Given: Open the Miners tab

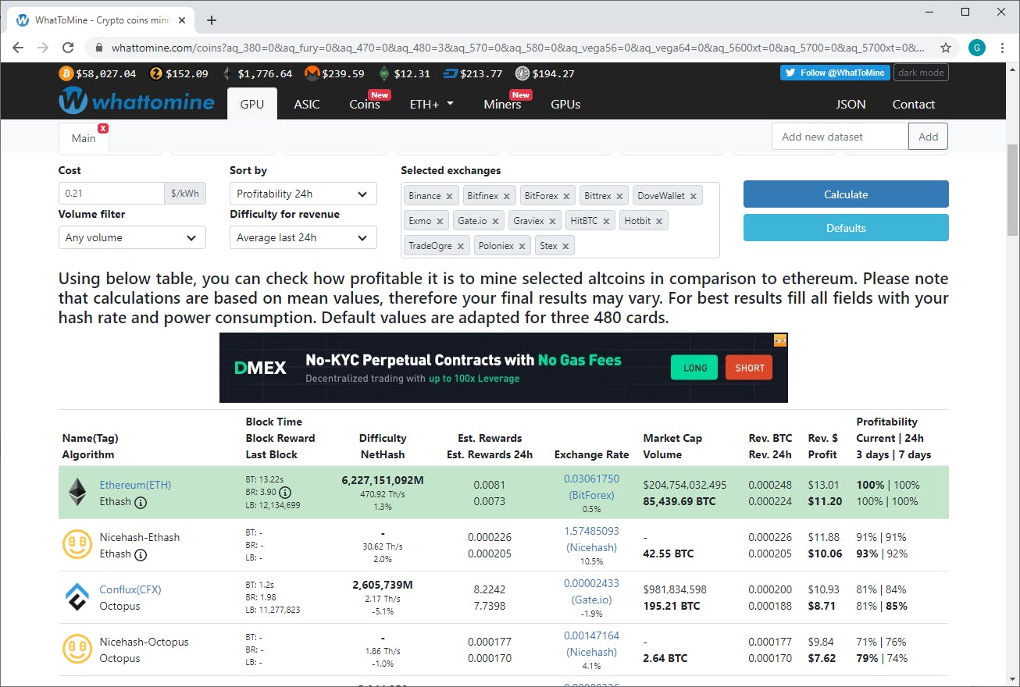Looking at the screenshot, I should (x=502, y=104).
